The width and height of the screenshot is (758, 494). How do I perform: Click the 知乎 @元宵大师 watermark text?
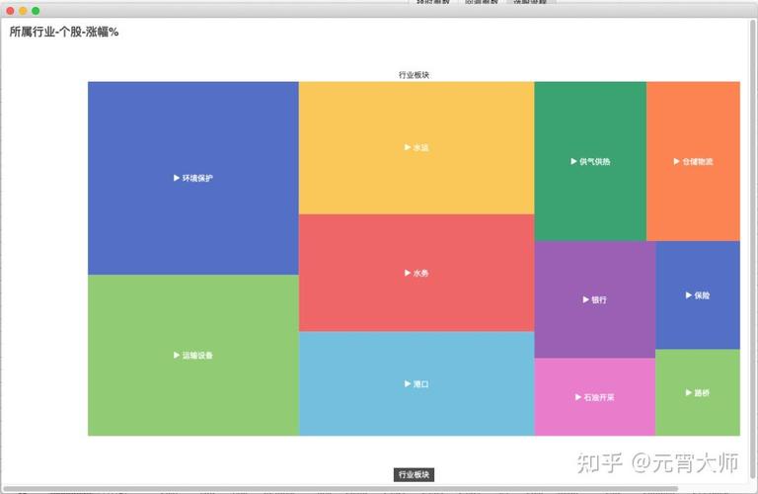coord(656,461)
